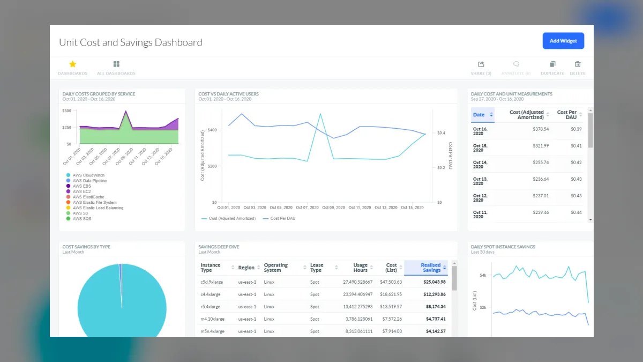Viewport: 643px width, 362px height.
Task: Sort by Cost (Adjusted Amortized) column arrows
Action: [x=549, y=115]
